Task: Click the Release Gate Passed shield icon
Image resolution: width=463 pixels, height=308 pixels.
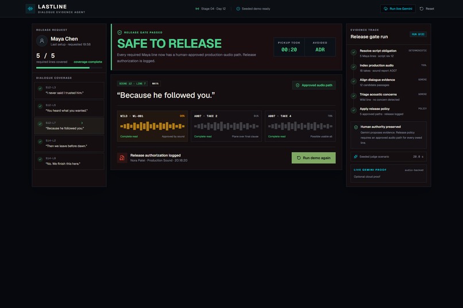Action: click(x=119, y=33)
